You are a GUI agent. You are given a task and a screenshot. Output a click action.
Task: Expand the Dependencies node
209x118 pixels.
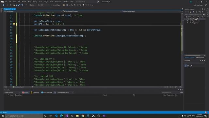[x=187, y=21]
